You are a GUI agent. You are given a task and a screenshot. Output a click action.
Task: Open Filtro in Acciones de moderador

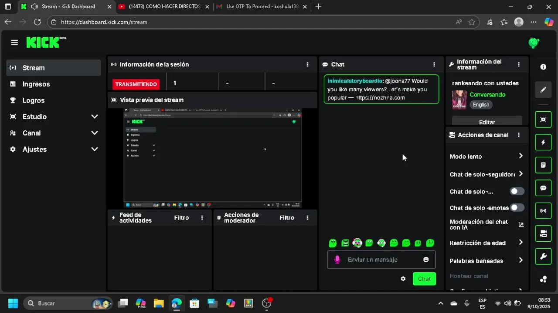click(287, 217)
